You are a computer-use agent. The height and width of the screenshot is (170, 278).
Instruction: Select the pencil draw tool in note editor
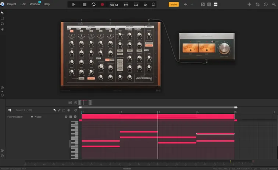pos(59,110)
